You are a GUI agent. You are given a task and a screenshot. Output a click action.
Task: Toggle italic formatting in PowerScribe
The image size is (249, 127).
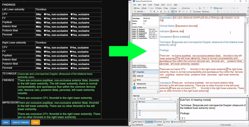(x=158, y=12)
